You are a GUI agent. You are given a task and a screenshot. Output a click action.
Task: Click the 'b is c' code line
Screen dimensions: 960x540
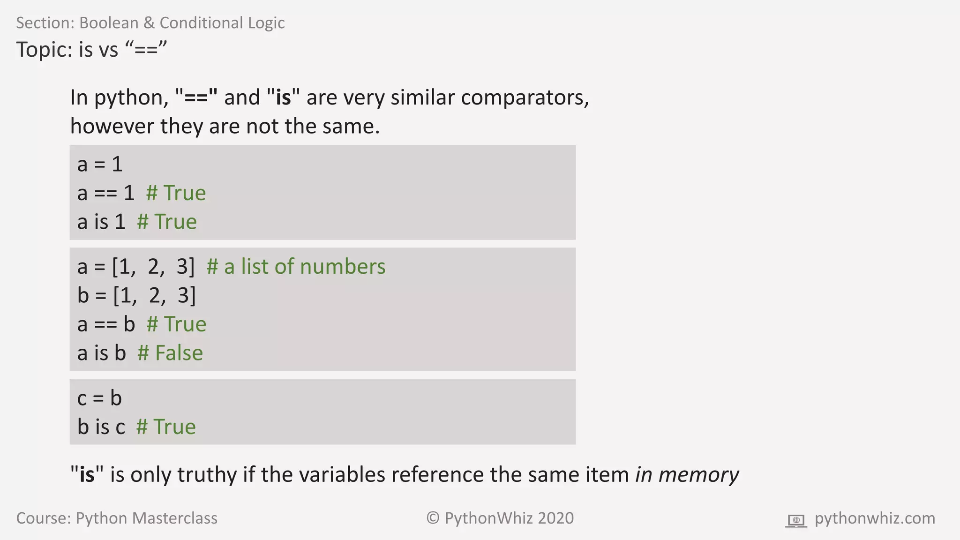tap(101, 427)
